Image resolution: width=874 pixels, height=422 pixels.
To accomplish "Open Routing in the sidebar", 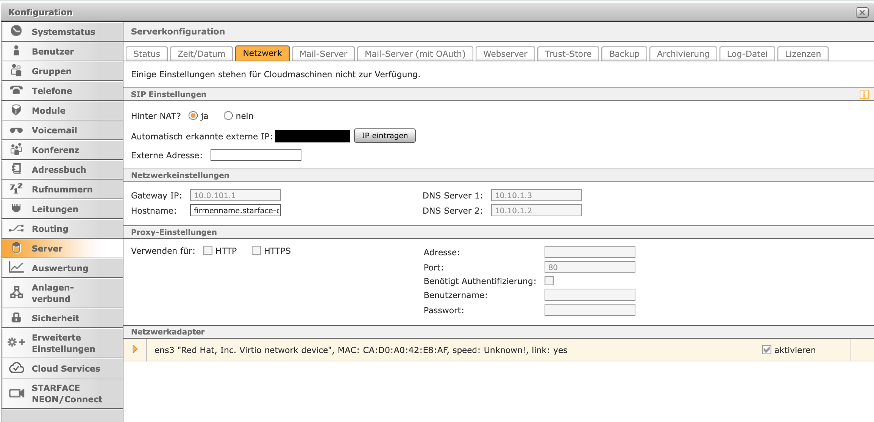I will (x=62, y=228).
